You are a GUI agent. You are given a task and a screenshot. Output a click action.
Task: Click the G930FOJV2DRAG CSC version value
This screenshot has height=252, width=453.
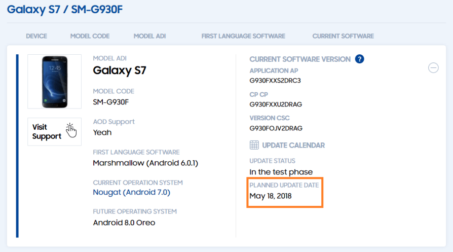[276, 128]
